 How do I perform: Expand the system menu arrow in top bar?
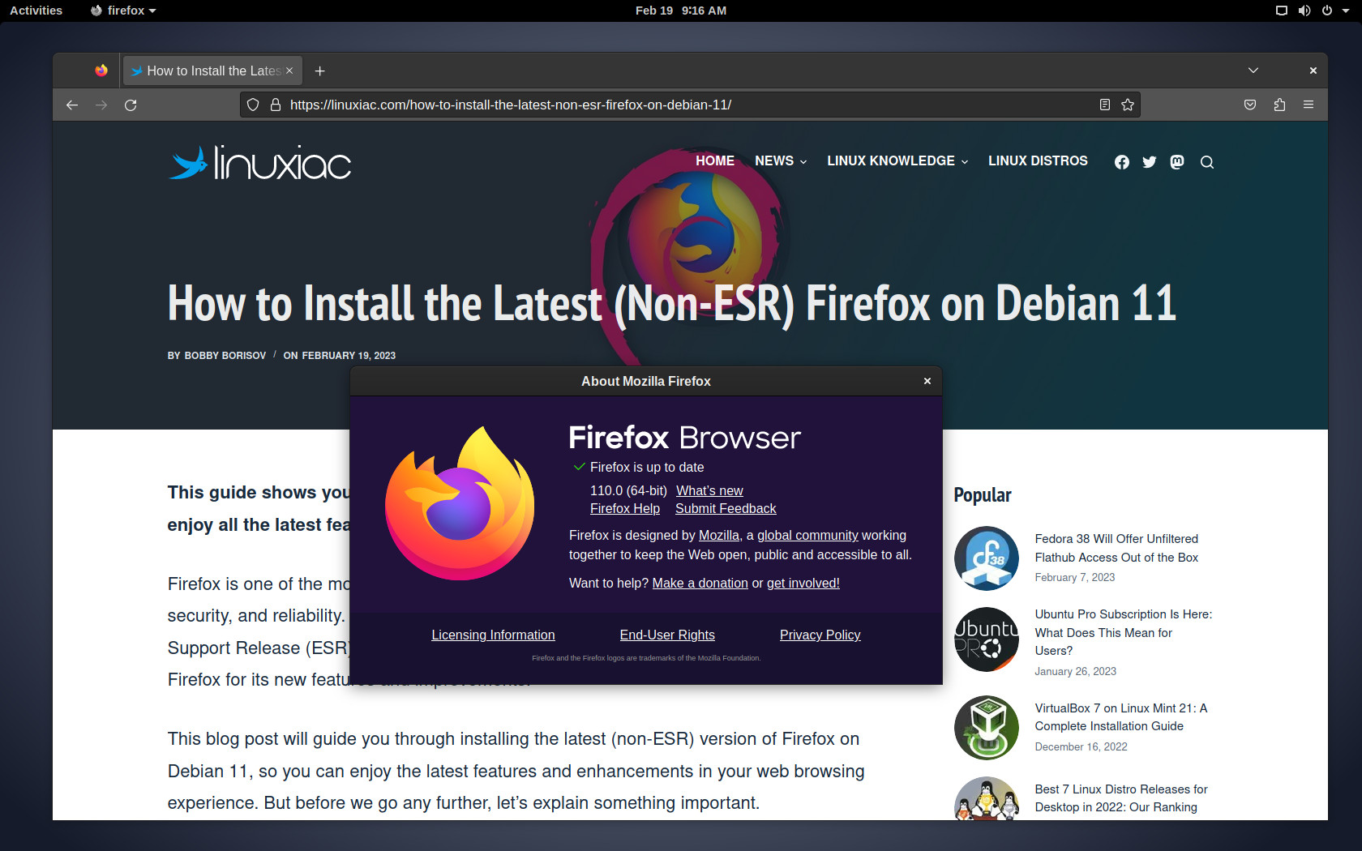[x=1346, y=11]
